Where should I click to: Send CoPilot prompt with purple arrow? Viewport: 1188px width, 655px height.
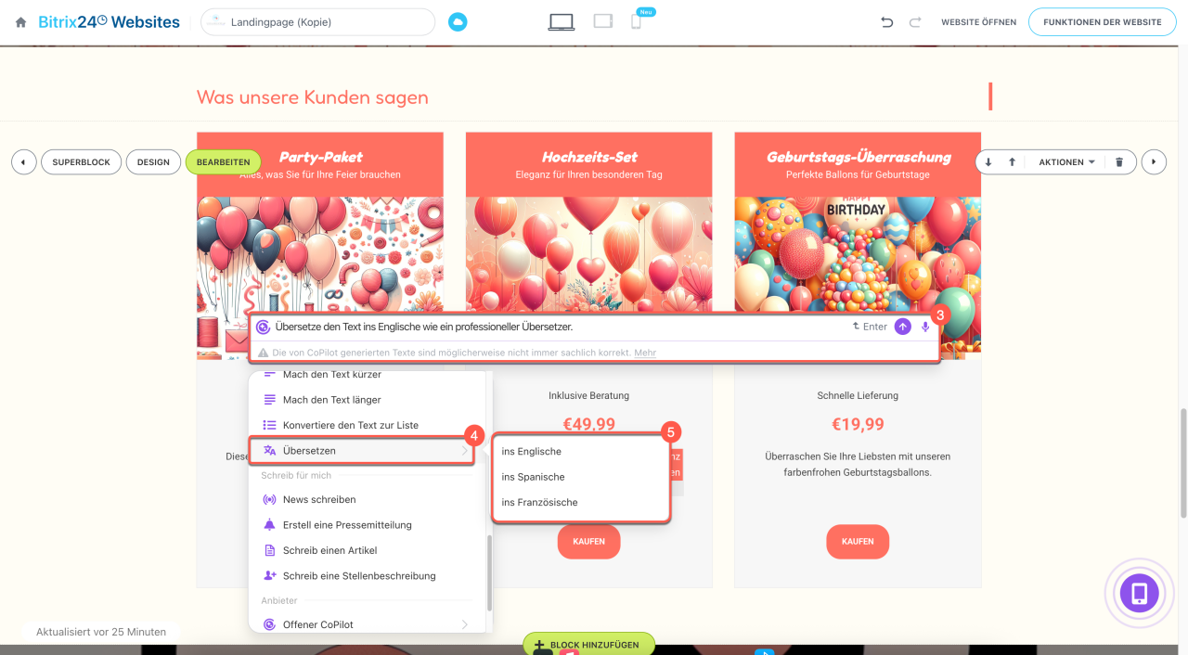tap(903, 327)
